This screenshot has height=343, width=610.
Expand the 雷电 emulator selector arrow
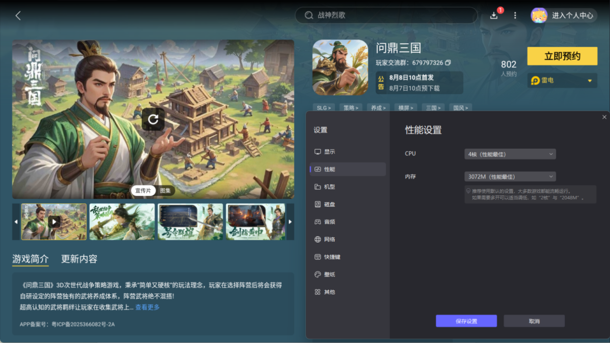pos(590,81)
